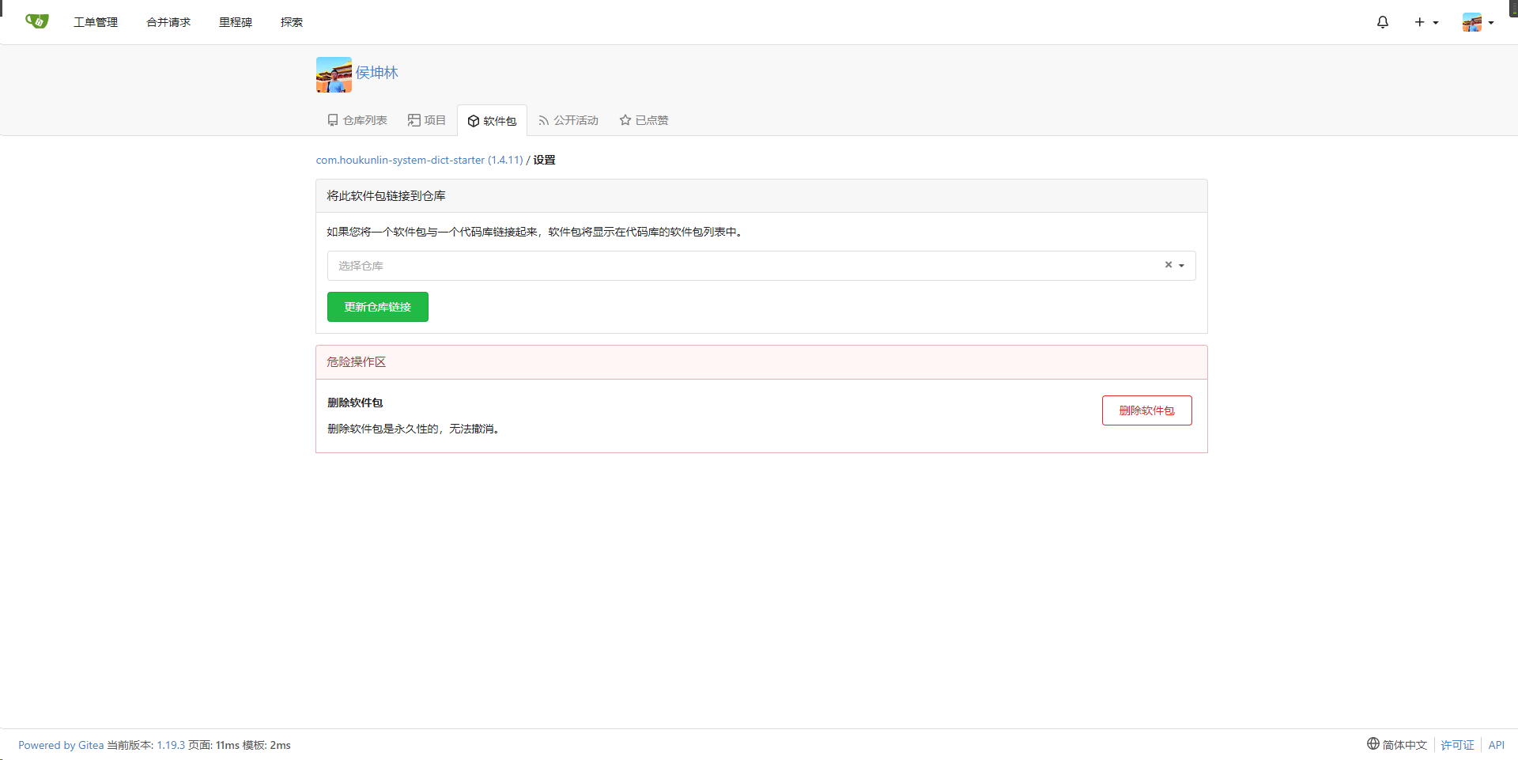Expand the 选择仓库 dropdown arrow
Screen dimensions: 1518x760
[x=1182, y=266]
